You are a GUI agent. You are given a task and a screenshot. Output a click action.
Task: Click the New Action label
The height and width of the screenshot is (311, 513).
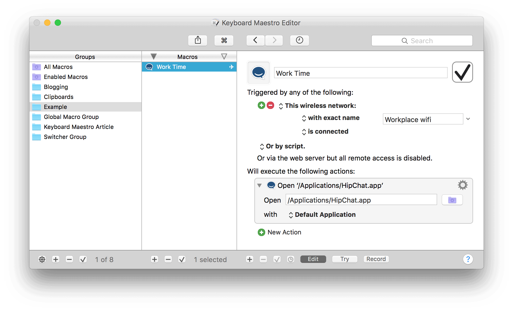click(x=284, y=232)
